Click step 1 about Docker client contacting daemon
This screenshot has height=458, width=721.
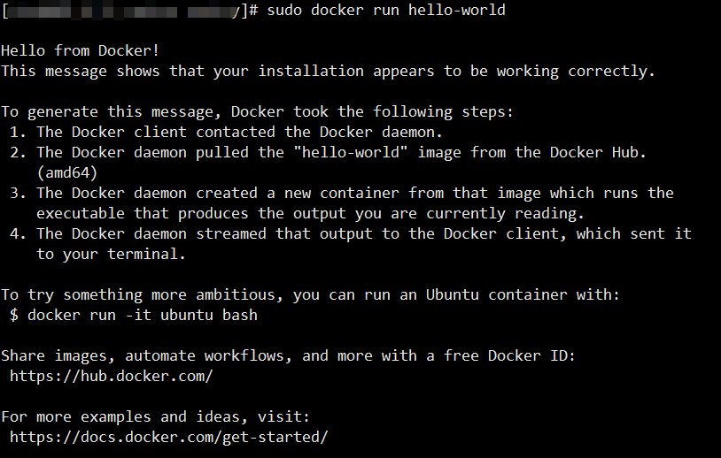click(x=239, y=132)
